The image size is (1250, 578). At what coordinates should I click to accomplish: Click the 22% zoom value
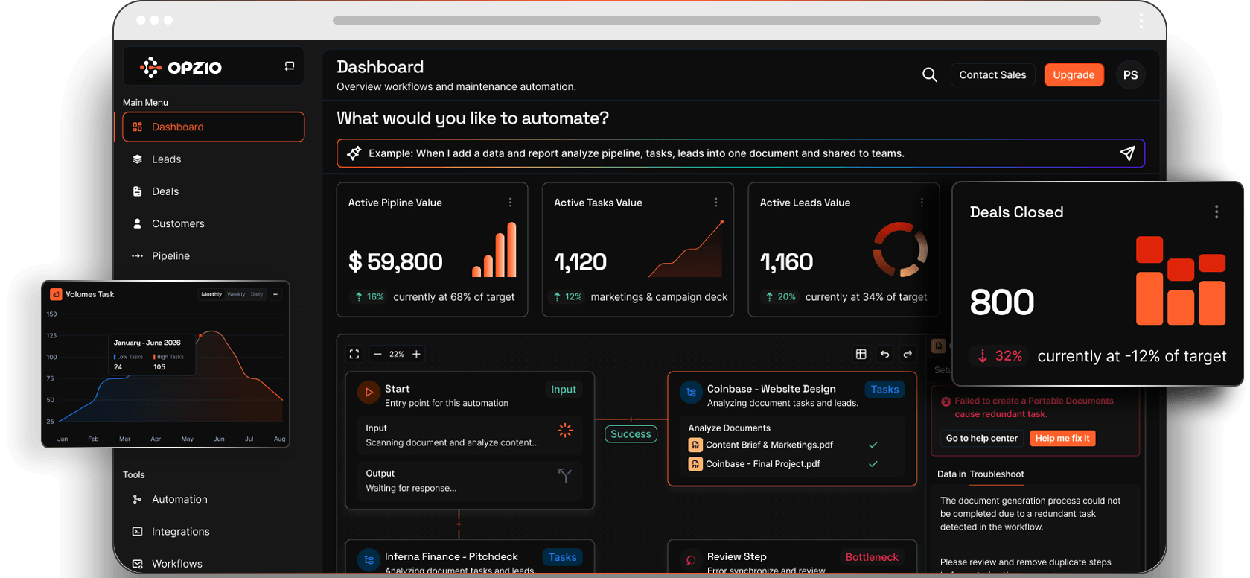[397, 354]
